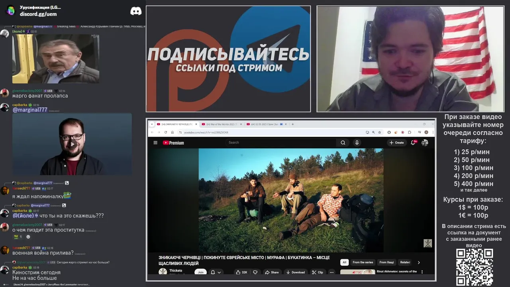The image size is (510, 287).
Task: Click the Thickets channel avatar
Action: pos(163,272)
